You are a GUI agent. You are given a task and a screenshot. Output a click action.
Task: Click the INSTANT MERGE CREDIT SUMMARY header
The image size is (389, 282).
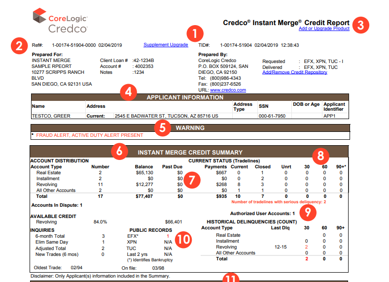(190, 153)
